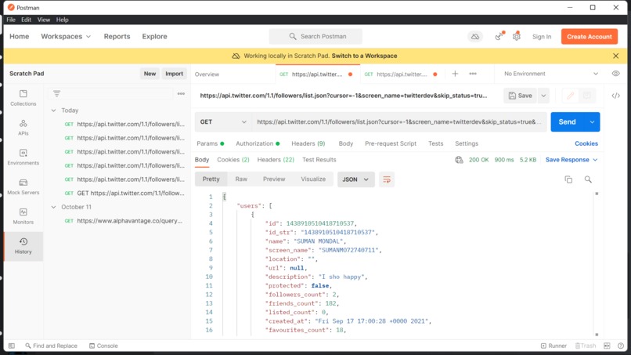Click the response body vertical scrollbar
This screenshot has width=631, height=355.
[x=597, y=264]
